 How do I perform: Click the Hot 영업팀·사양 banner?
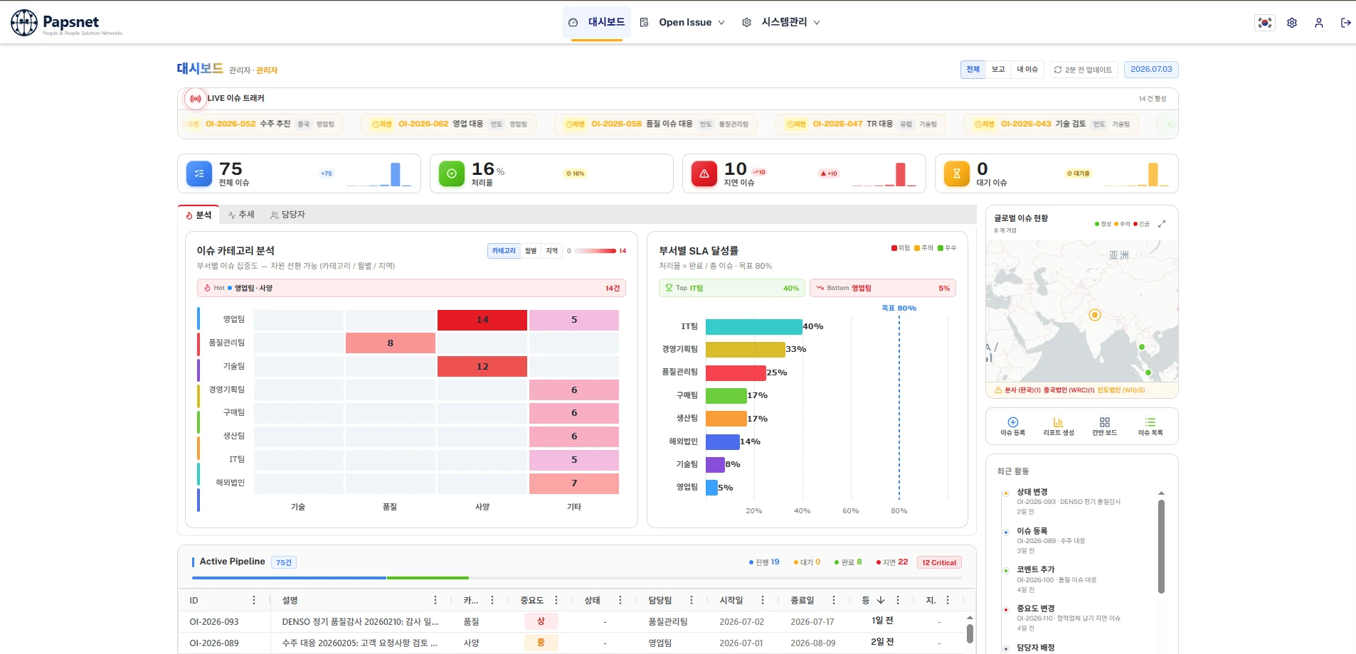click(411, 288)
